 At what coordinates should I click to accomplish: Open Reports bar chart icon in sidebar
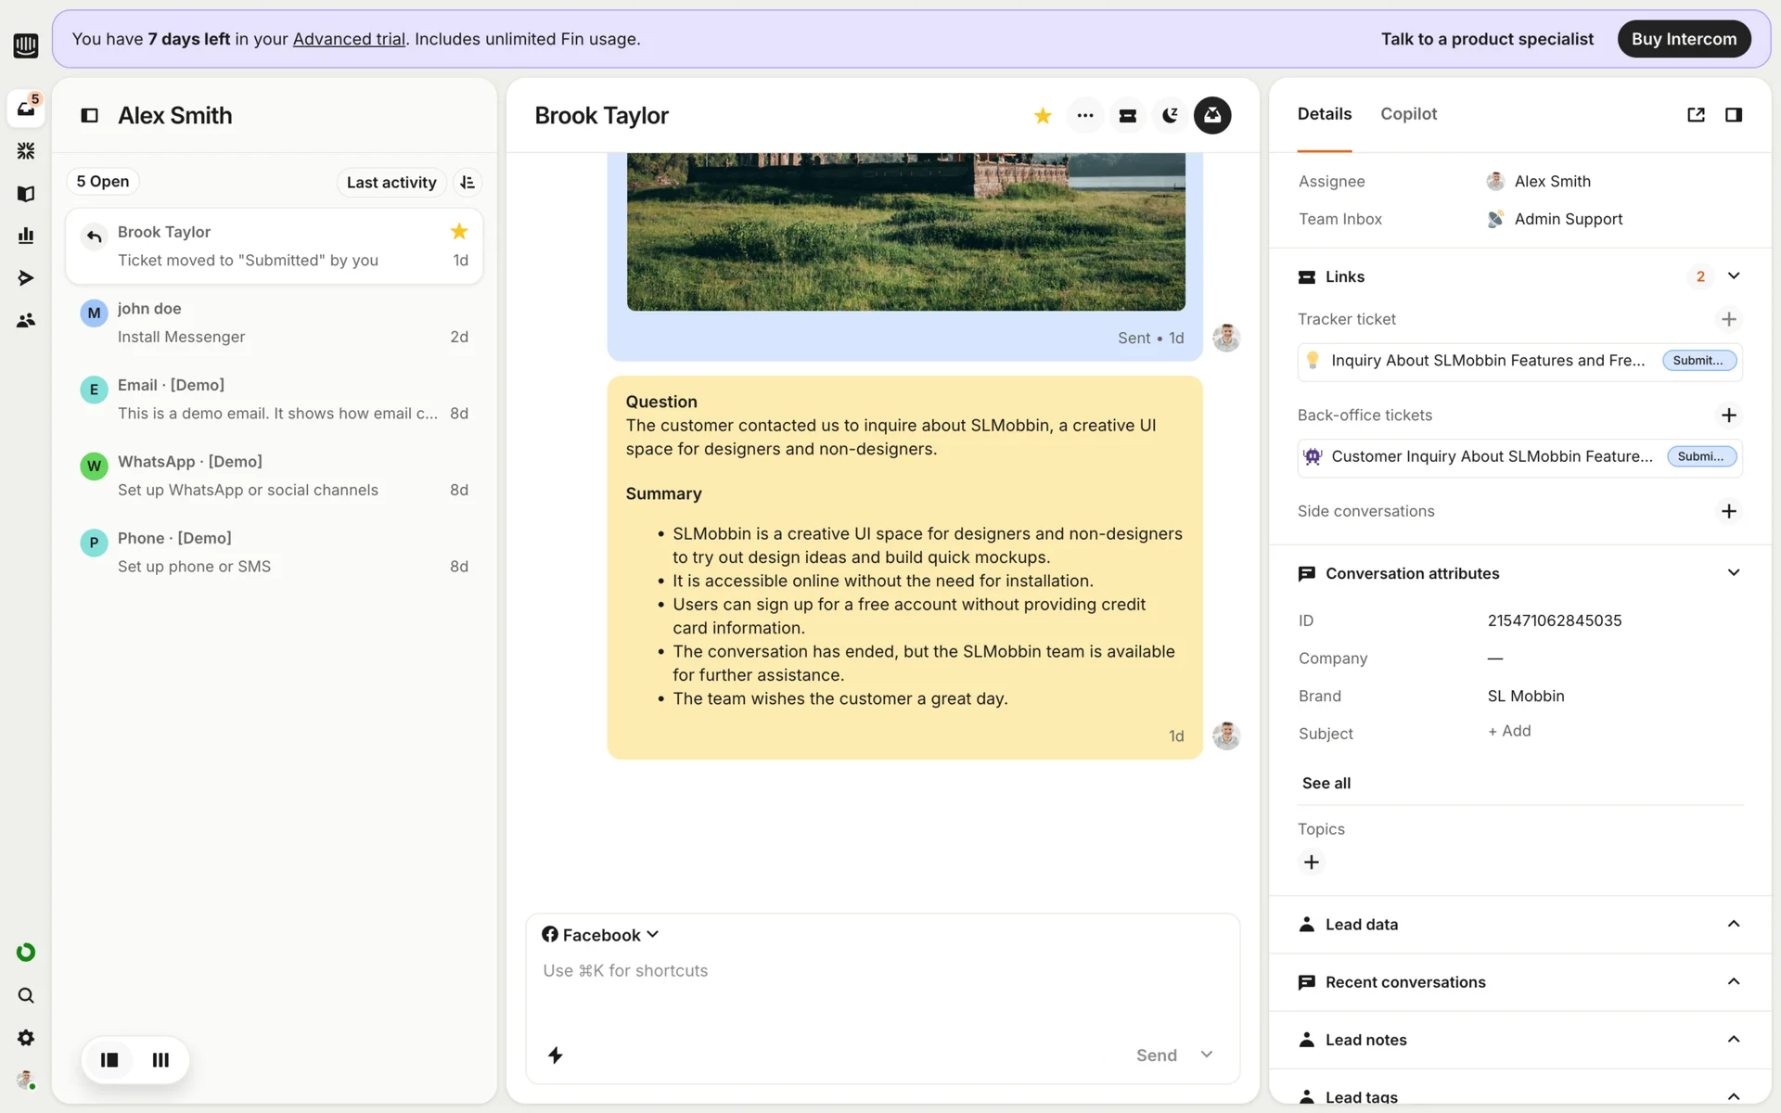click(x=26, y=236)
